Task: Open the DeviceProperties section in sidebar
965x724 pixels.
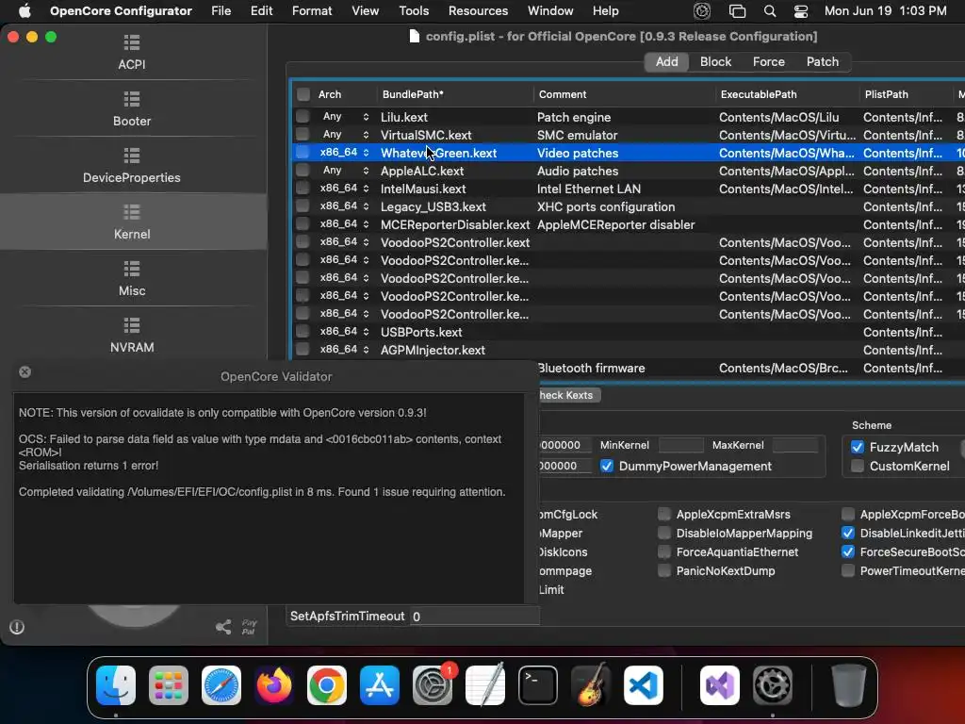Action: click(x=132, y=165)
